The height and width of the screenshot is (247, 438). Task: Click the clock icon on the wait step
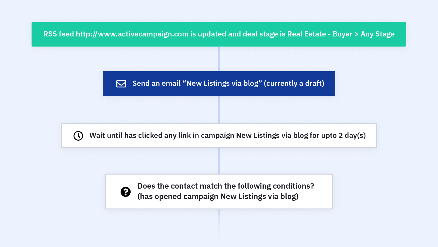tap(78, 136)
